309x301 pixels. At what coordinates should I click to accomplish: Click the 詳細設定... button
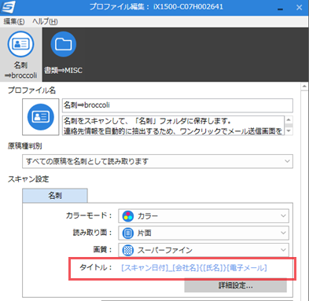[235, 285]
